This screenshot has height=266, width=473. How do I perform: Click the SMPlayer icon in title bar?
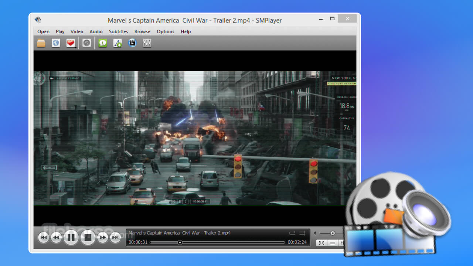click(38, 20)
